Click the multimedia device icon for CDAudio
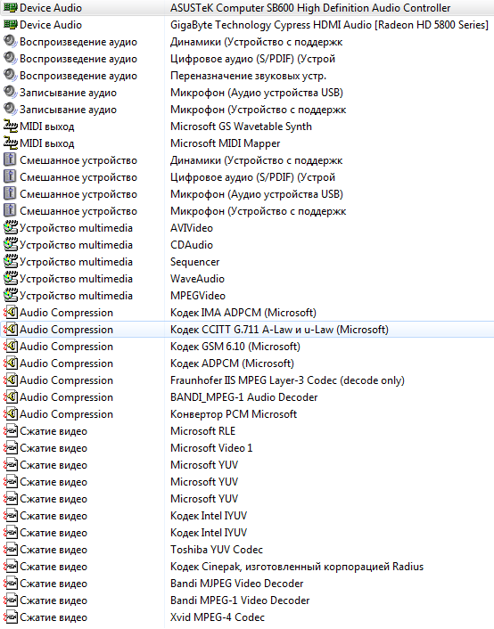The width and height of the screenshot is (494, 629). 11,244
